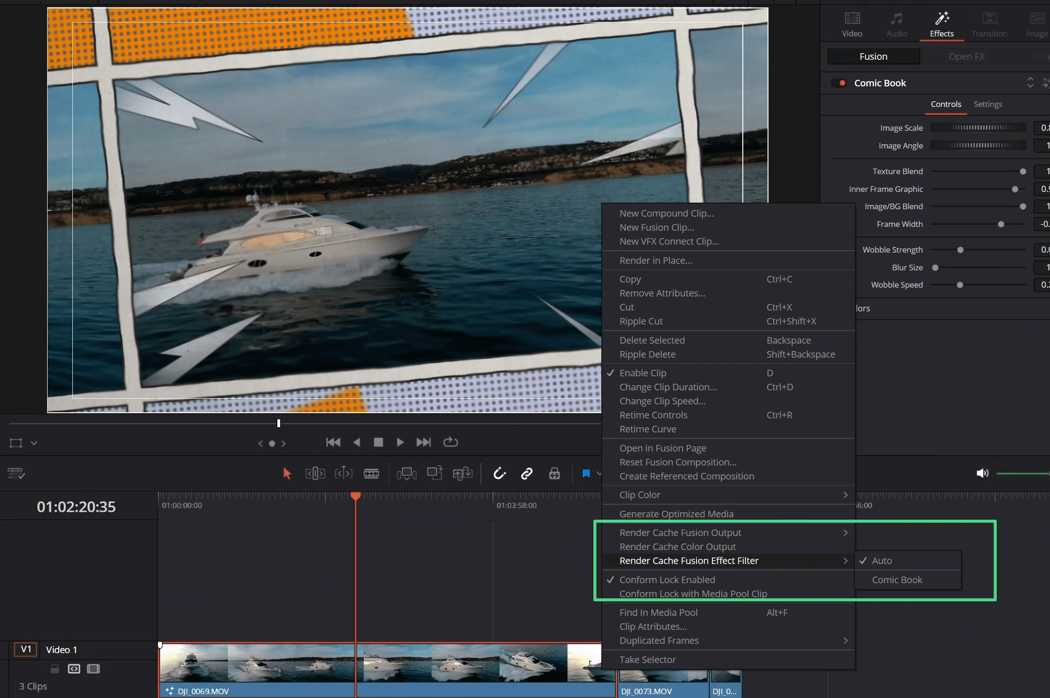Screen dimensions: 1050x698
Task: Toggle the Snapping magnet icon
Action: (x=500, y=473)
